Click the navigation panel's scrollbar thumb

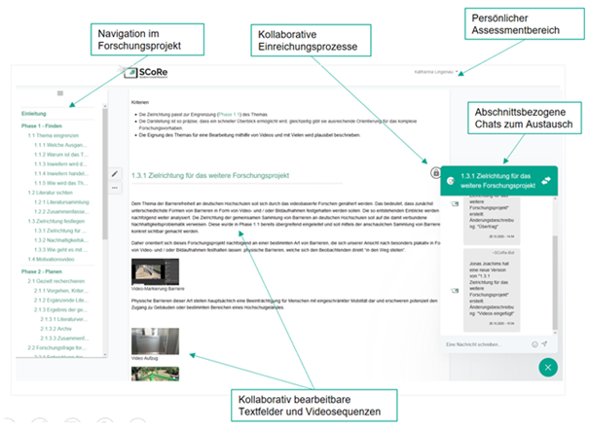(x=105, y=174)
